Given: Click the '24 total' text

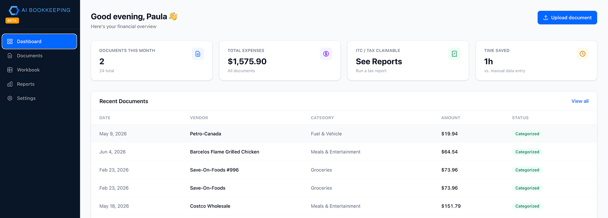Looking at the screenshot, I should pos(107,71).
